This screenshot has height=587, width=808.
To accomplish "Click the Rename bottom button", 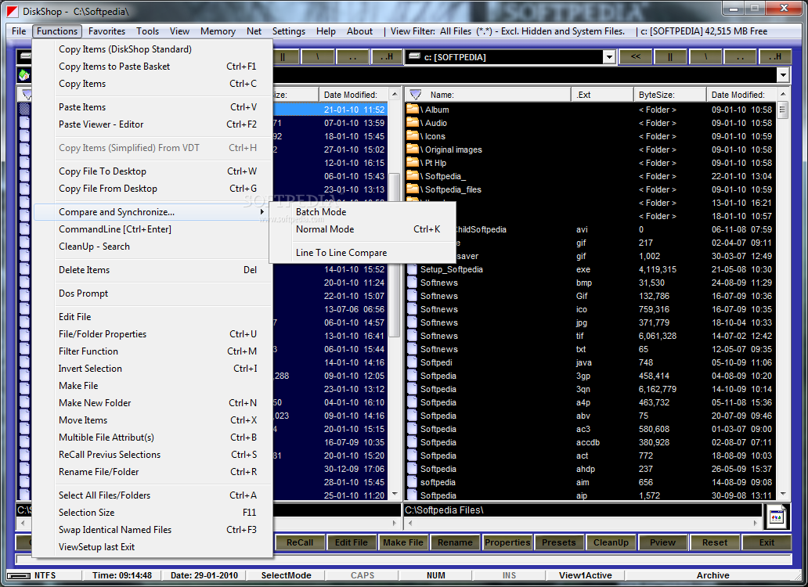I will (455, 542).
